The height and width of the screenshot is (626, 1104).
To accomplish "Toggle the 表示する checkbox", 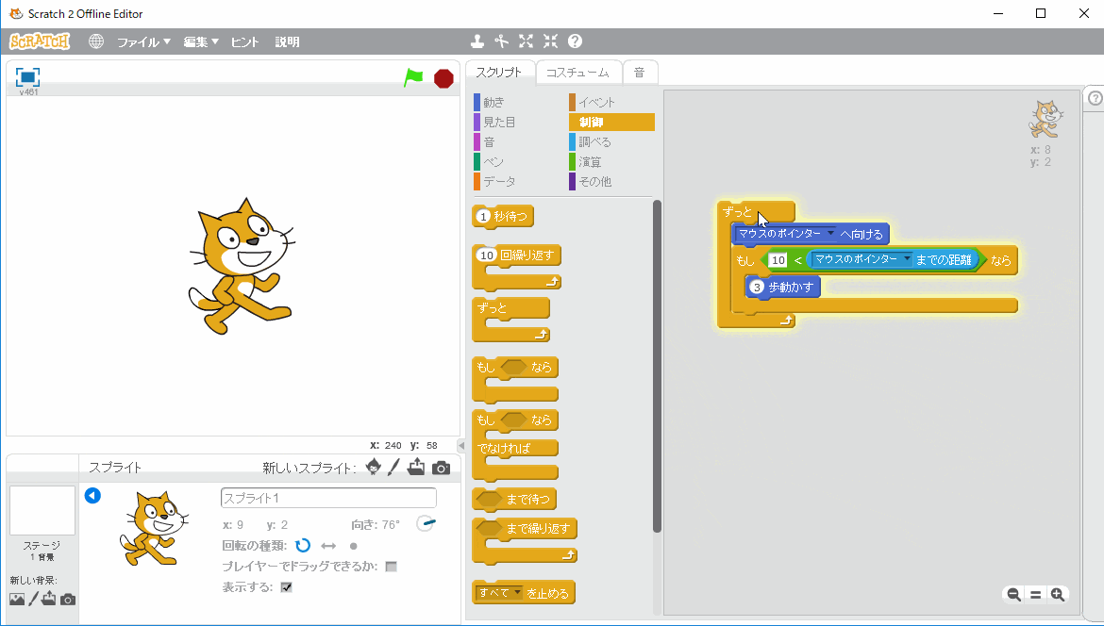I will click(x=287, y=587).
